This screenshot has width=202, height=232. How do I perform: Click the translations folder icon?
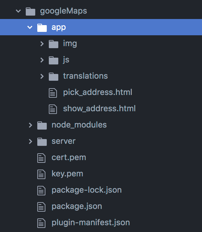pyautogui.click(x=54, y=77)
